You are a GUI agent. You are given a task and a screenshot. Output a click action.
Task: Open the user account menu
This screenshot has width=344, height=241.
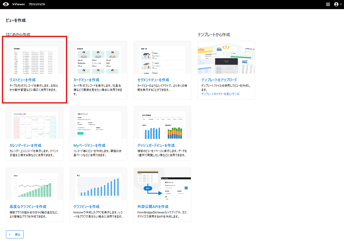(338, 4)
